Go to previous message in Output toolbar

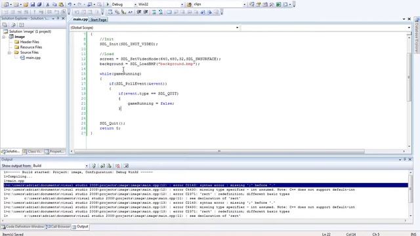click(102, 166)
